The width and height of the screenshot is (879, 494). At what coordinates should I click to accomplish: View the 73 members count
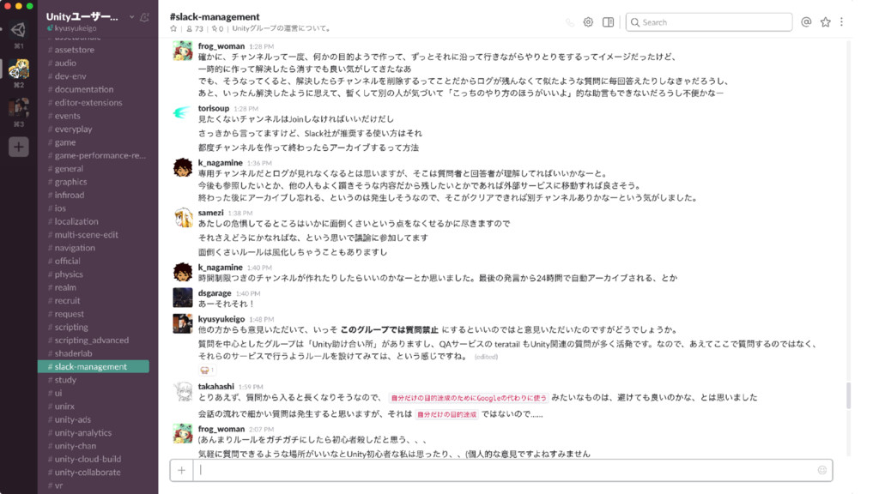tap(195, 28)
